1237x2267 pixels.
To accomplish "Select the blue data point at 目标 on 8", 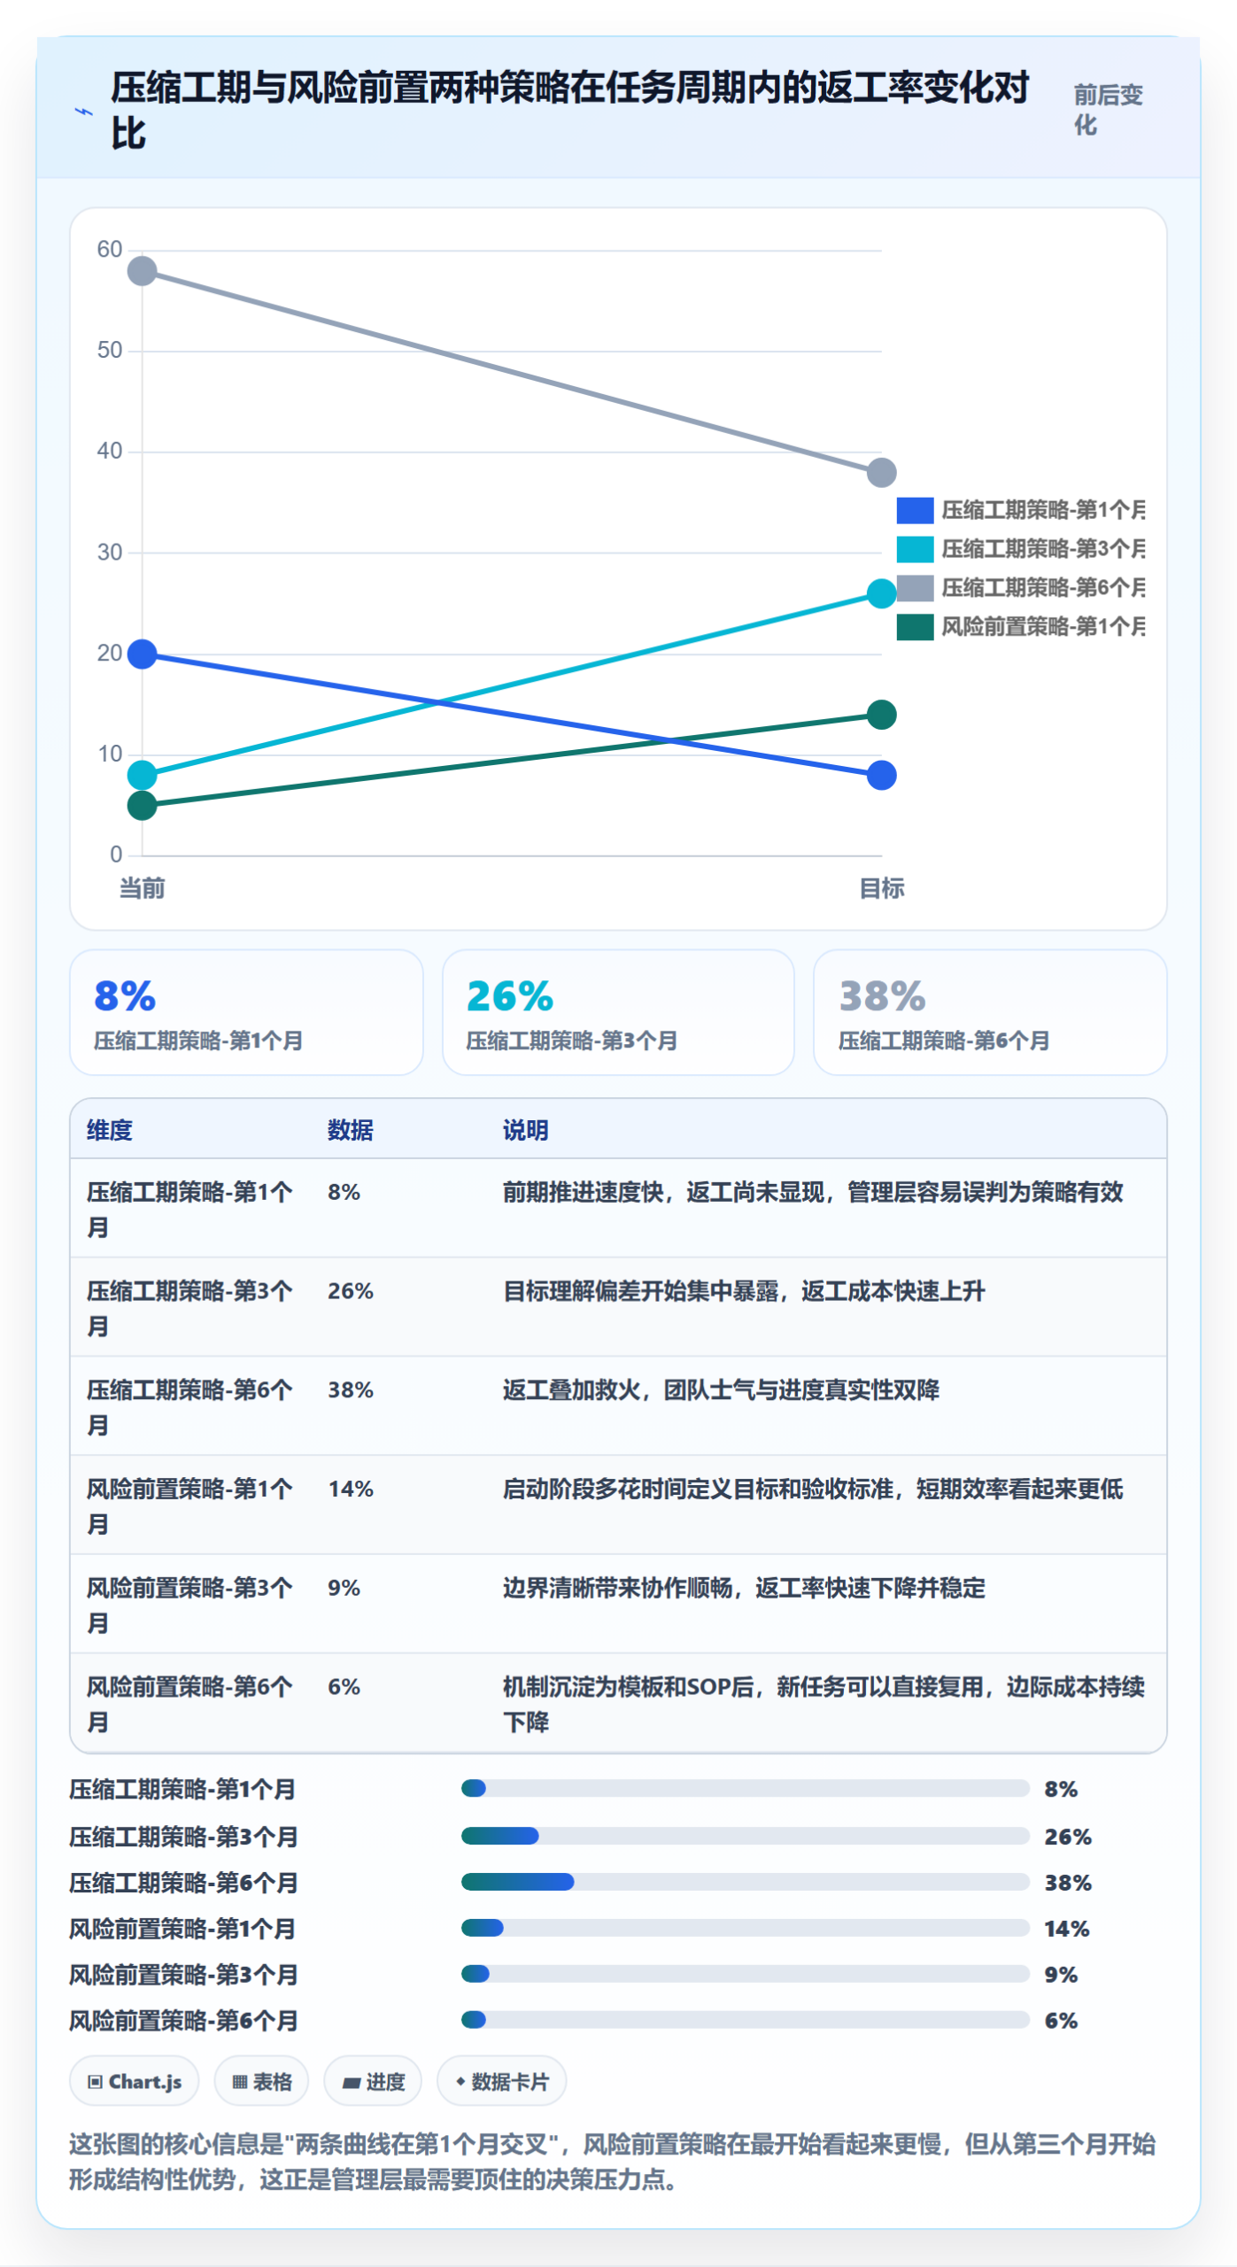I will pos(881,775).
